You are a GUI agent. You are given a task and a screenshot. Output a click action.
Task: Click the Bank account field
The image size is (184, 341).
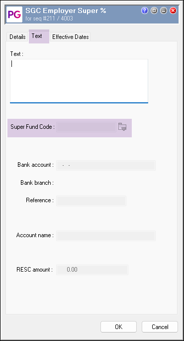106,165
